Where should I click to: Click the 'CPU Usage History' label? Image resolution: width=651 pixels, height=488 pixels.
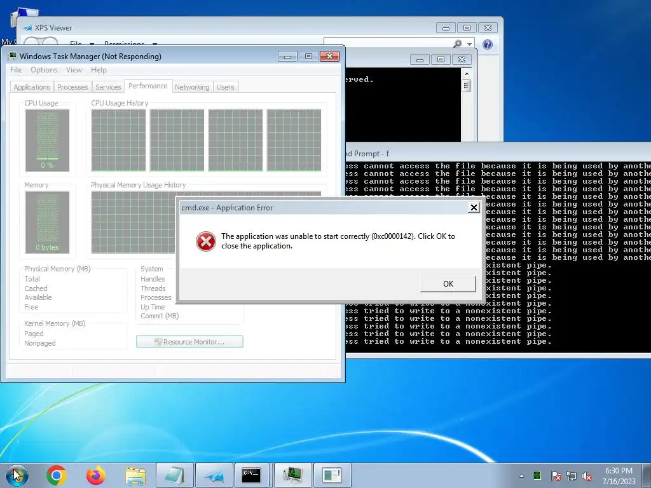(120, 103)
